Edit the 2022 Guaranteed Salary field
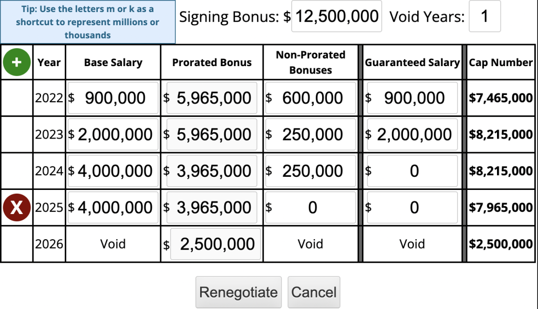This screenshot has height=309, width=538. [412, 98]
